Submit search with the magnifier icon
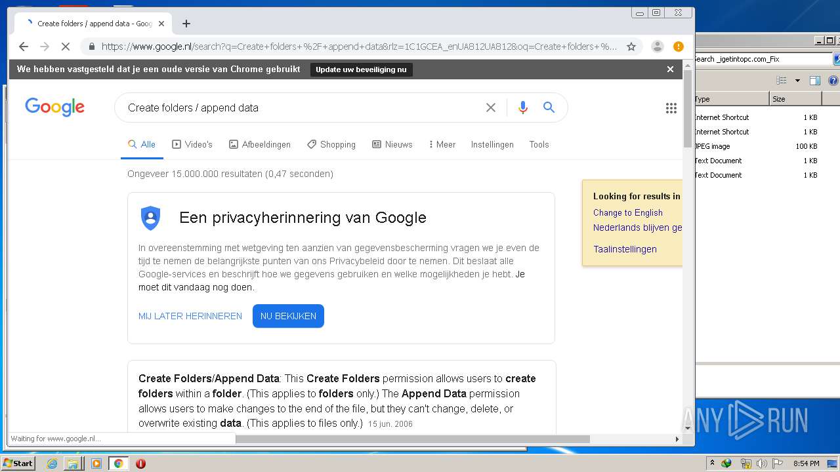 (549, 108)
